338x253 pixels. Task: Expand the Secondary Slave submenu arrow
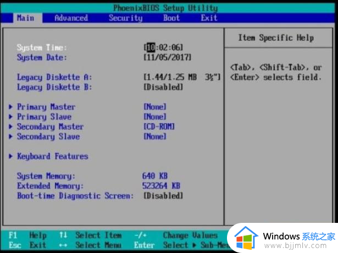(10, 136)
